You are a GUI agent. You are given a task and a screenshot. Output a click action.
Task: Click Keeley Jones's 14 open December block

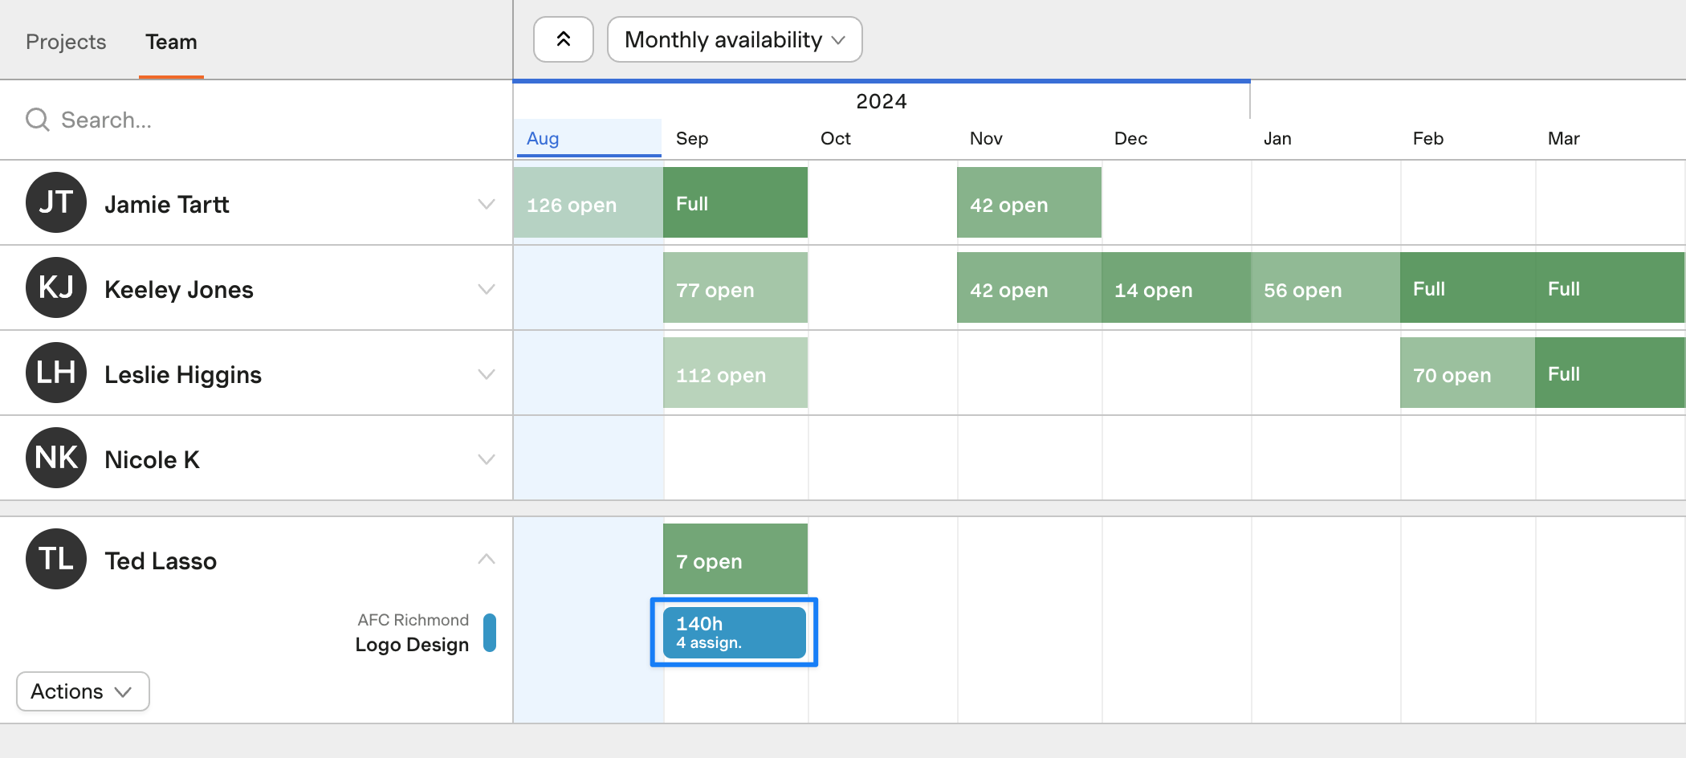(x=1176, y=287)
